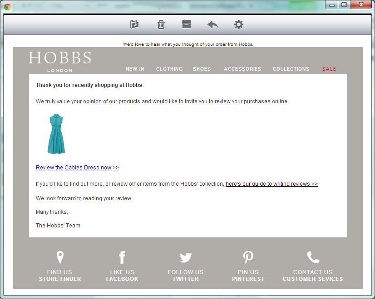The height and width of the screenshot is (299, 375).
Task: Click the Follow Us Twitter label
Action: [186, 275]
